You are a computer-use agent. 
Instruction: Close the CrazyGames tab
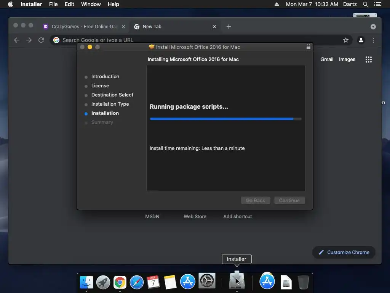click(123, 27)
